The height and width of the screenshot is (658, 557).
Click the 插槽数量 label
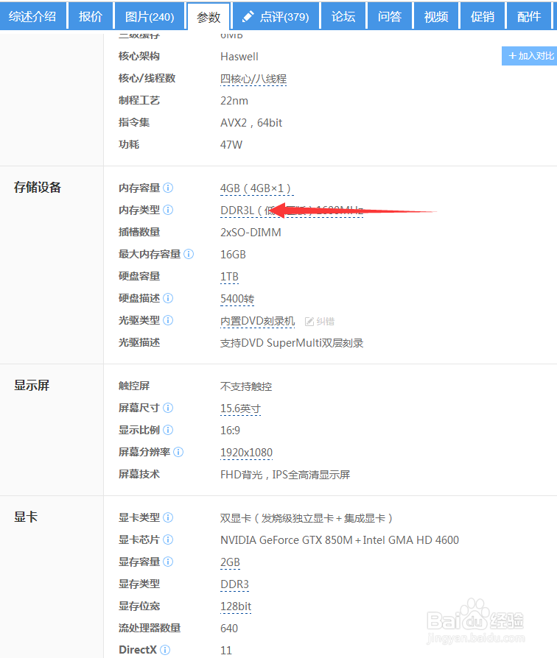(x=139, y=232)
